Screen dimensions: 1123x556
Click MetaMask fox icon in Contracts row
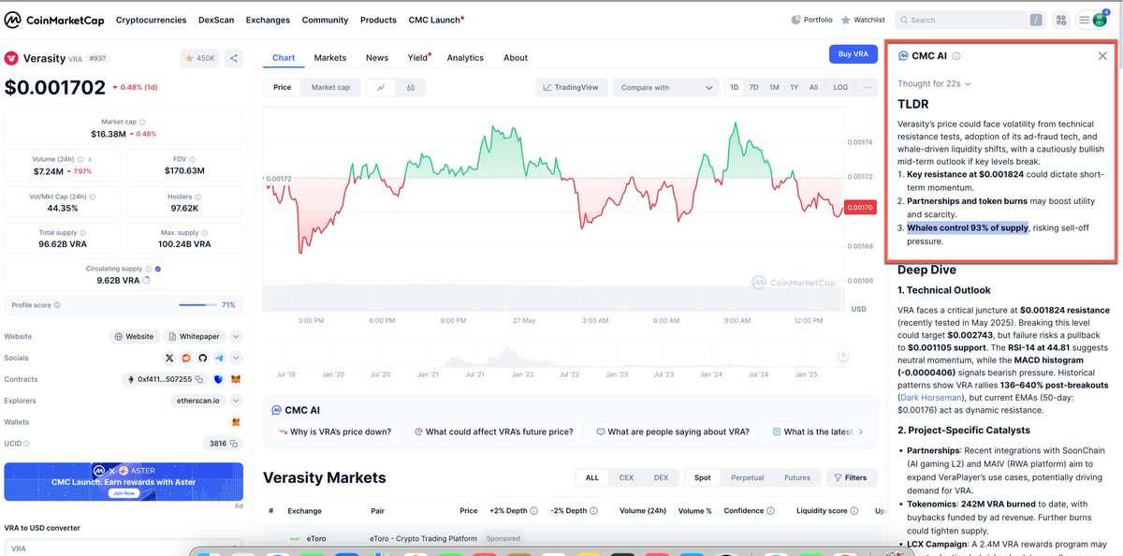click(x=236, y=379)
